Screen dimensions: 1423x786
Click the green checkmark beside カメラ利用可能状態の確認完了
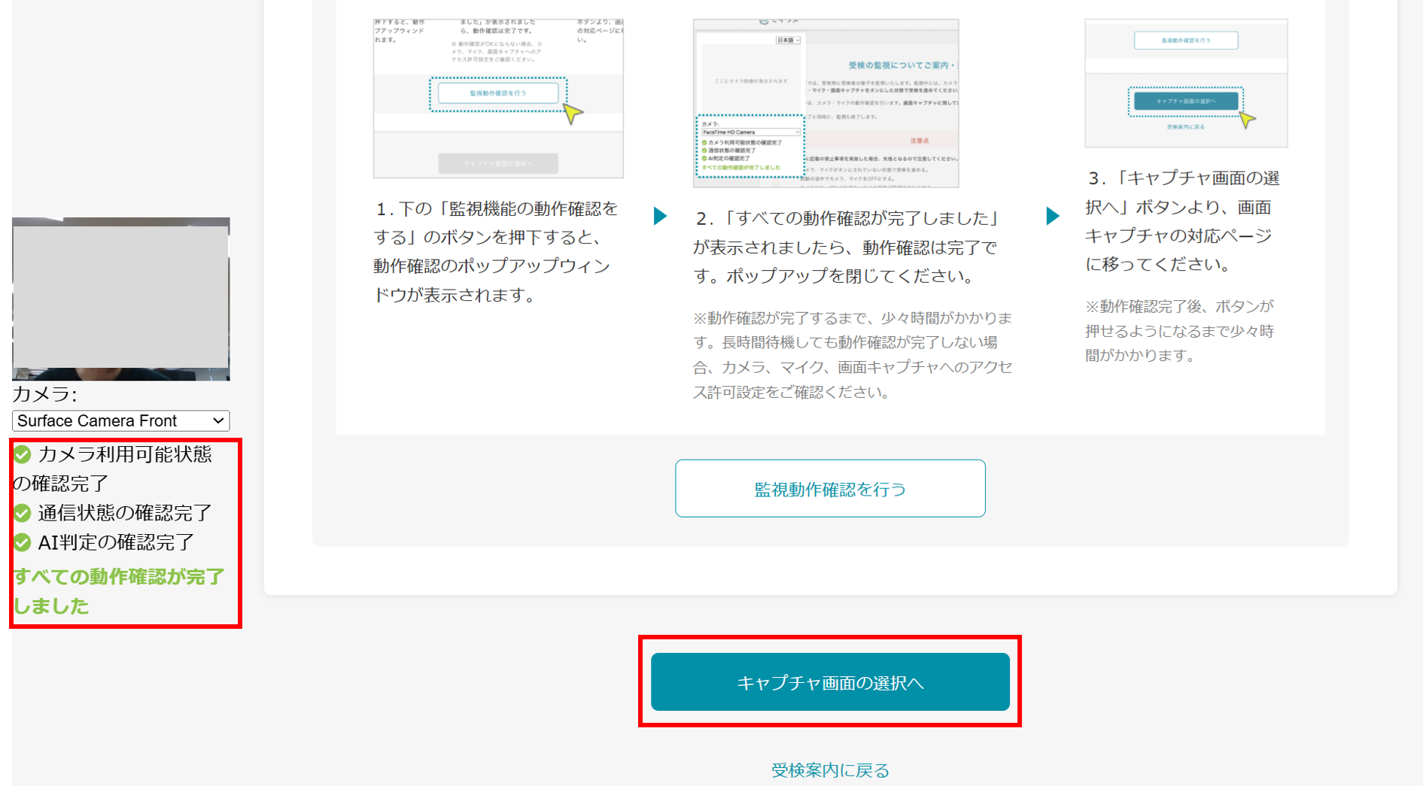coord(23,454)
